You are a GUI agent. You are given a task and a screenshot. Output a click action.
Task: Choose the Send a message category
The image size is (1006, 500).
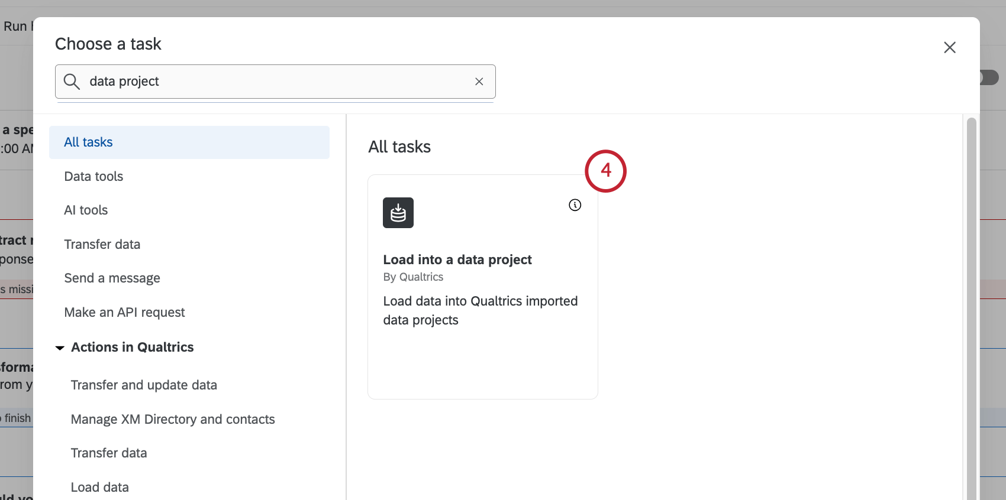112,278
